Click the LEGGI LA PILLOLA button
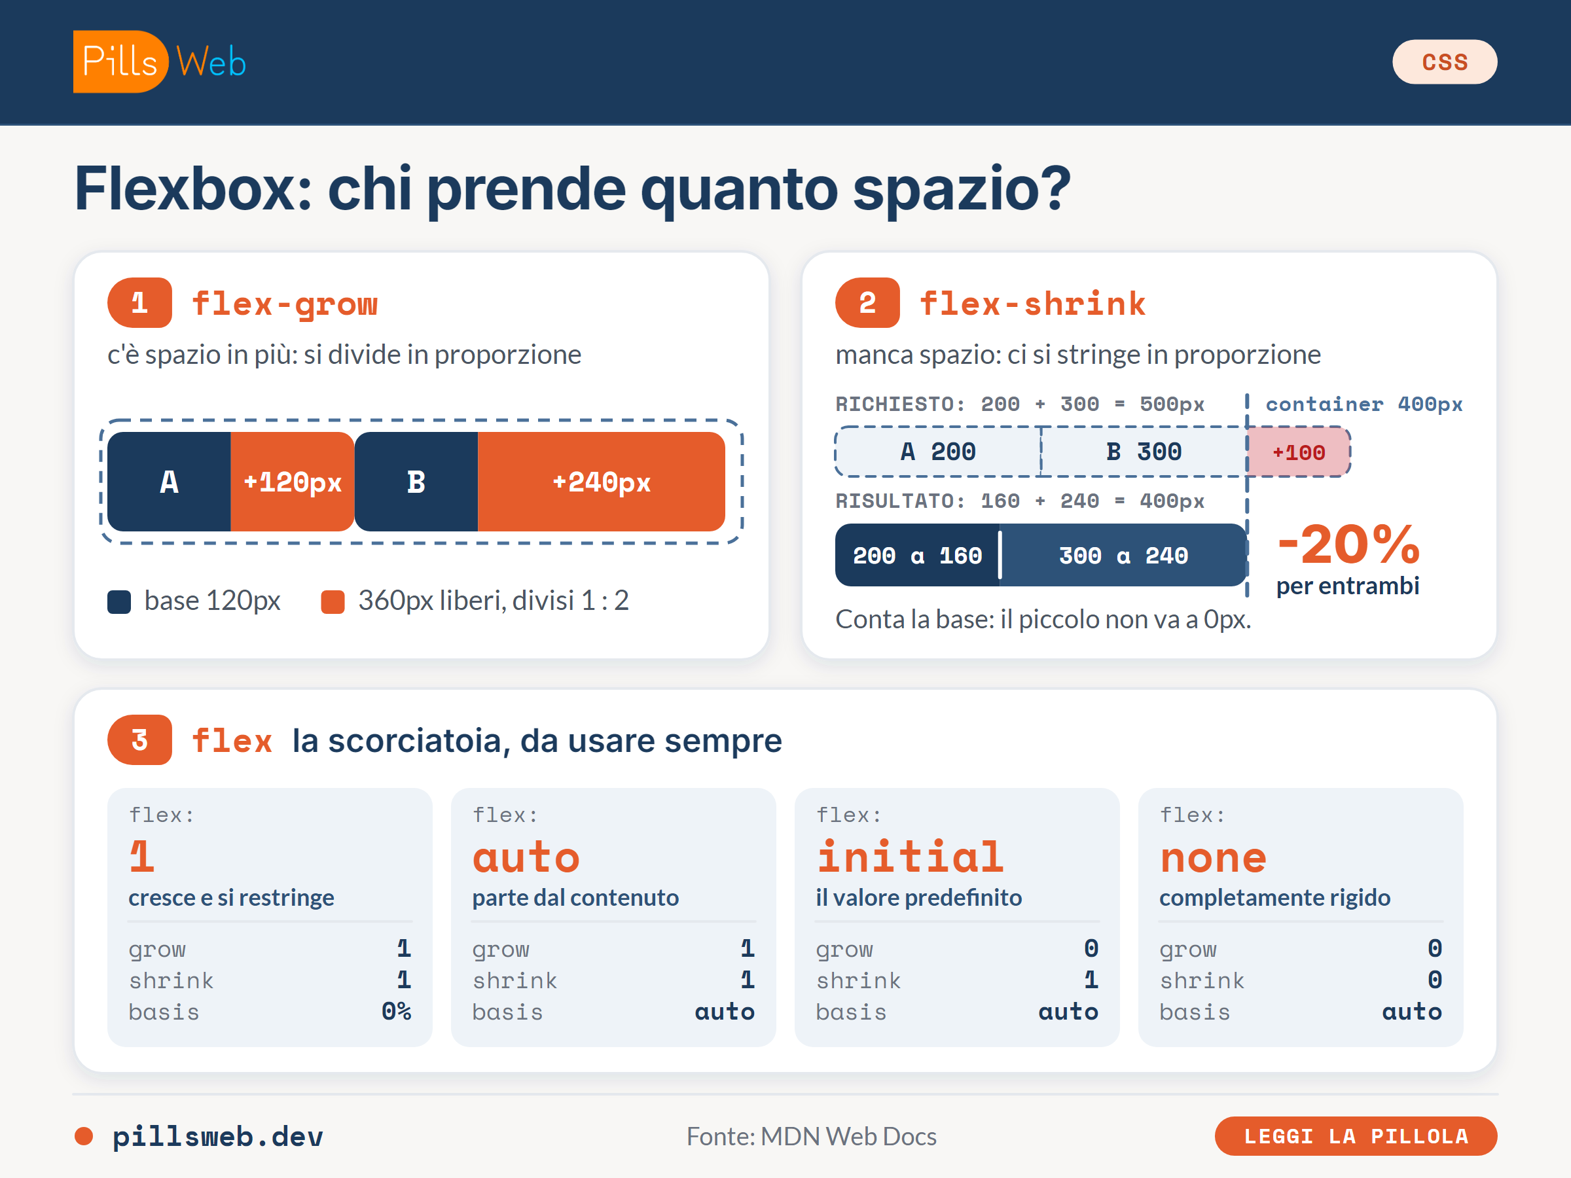 [x=1355, y=1135]
